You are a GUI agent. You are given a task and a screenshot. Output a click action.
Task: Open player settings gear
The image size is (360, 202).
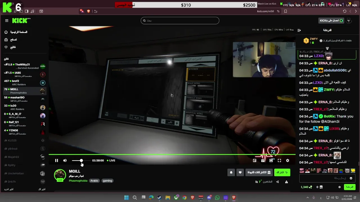click(x=287, y=160)
